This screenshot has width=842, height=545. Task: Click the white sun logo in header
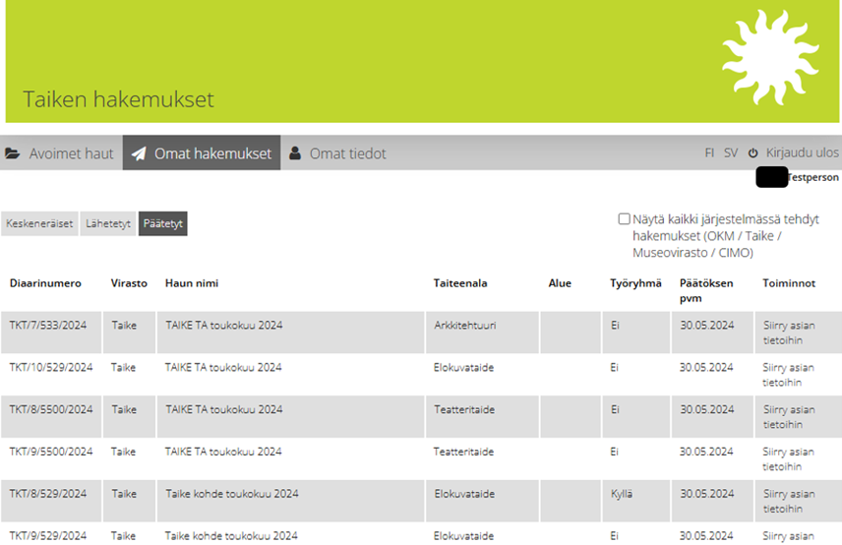click(770, 58)
